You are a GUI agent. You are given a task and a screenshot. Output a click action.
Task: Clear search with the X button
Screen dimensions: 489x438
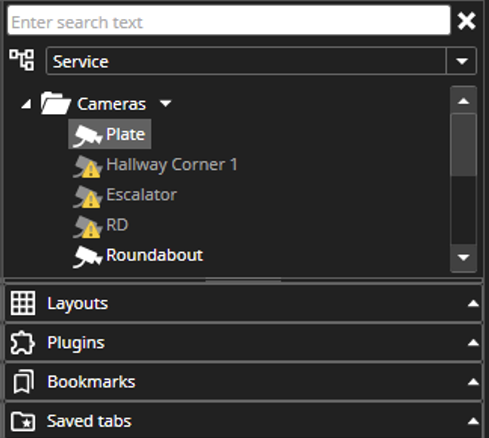coord(466,21)
